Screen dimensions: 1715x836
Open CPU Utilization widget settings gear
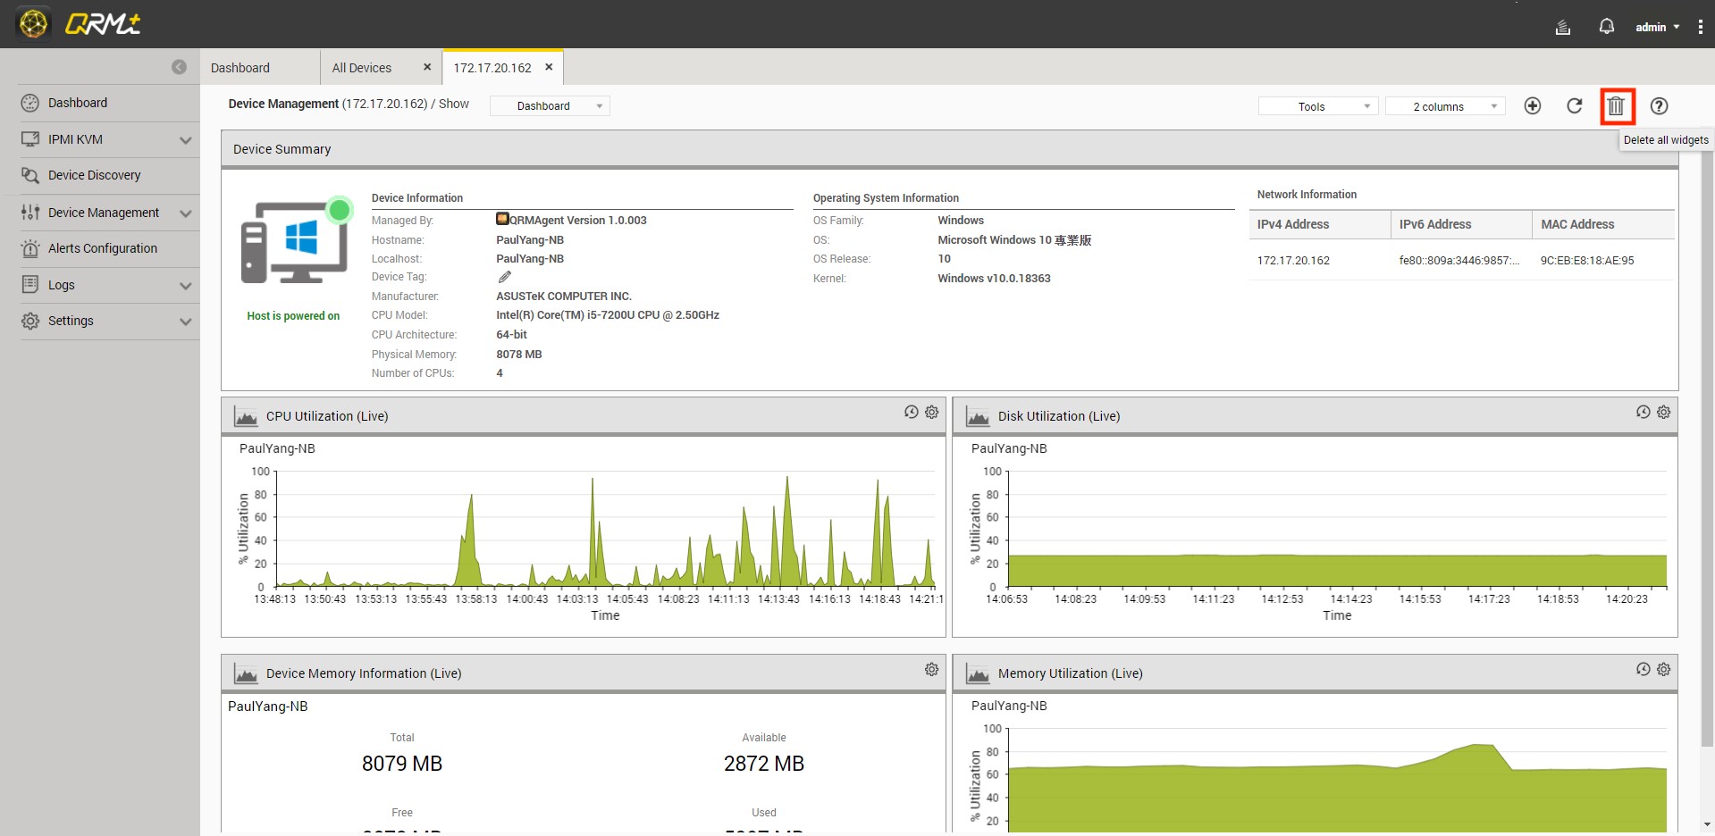931,412
